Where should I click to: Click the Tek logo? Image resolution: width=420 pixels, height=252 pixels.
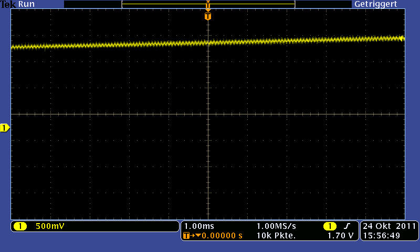[x=8, y=4]
